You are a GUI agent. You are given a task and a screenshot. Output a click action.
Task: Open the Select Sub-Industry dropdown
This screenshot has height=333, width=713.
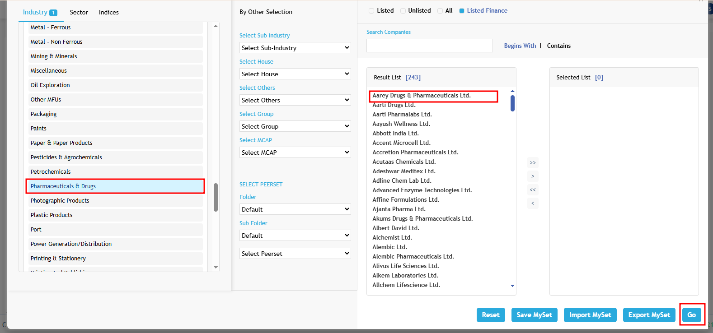[295, 48]
